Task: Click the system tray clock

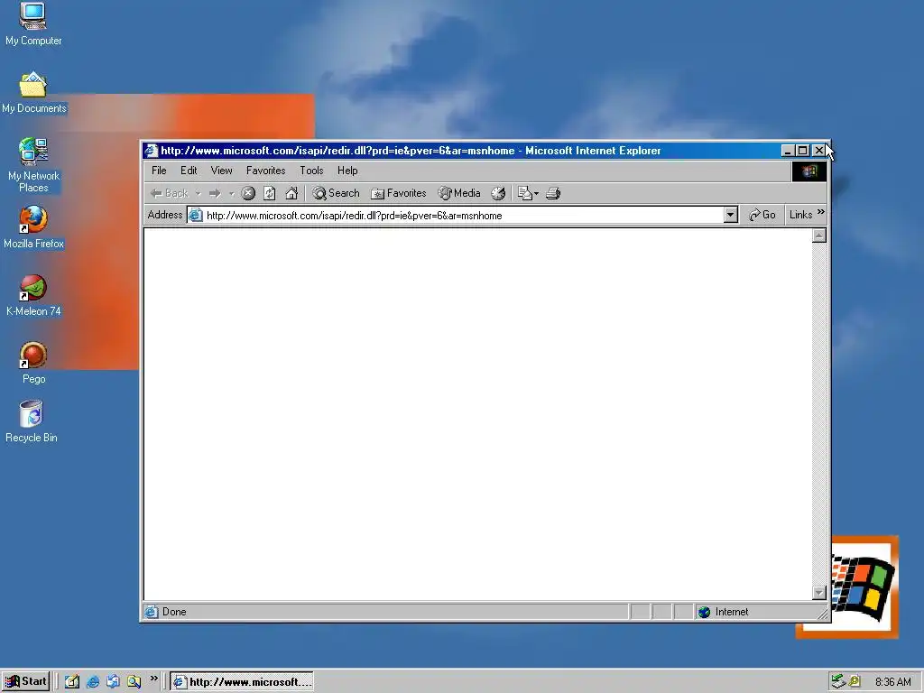Action: pos(892,682)
